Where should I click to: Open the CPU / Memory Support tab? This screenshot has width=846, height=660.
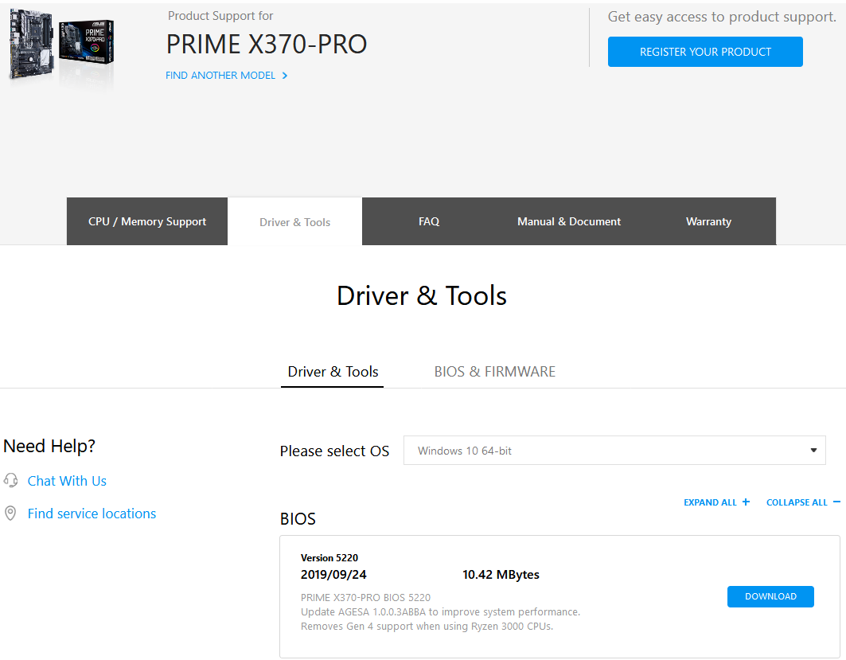click(147, 221)
